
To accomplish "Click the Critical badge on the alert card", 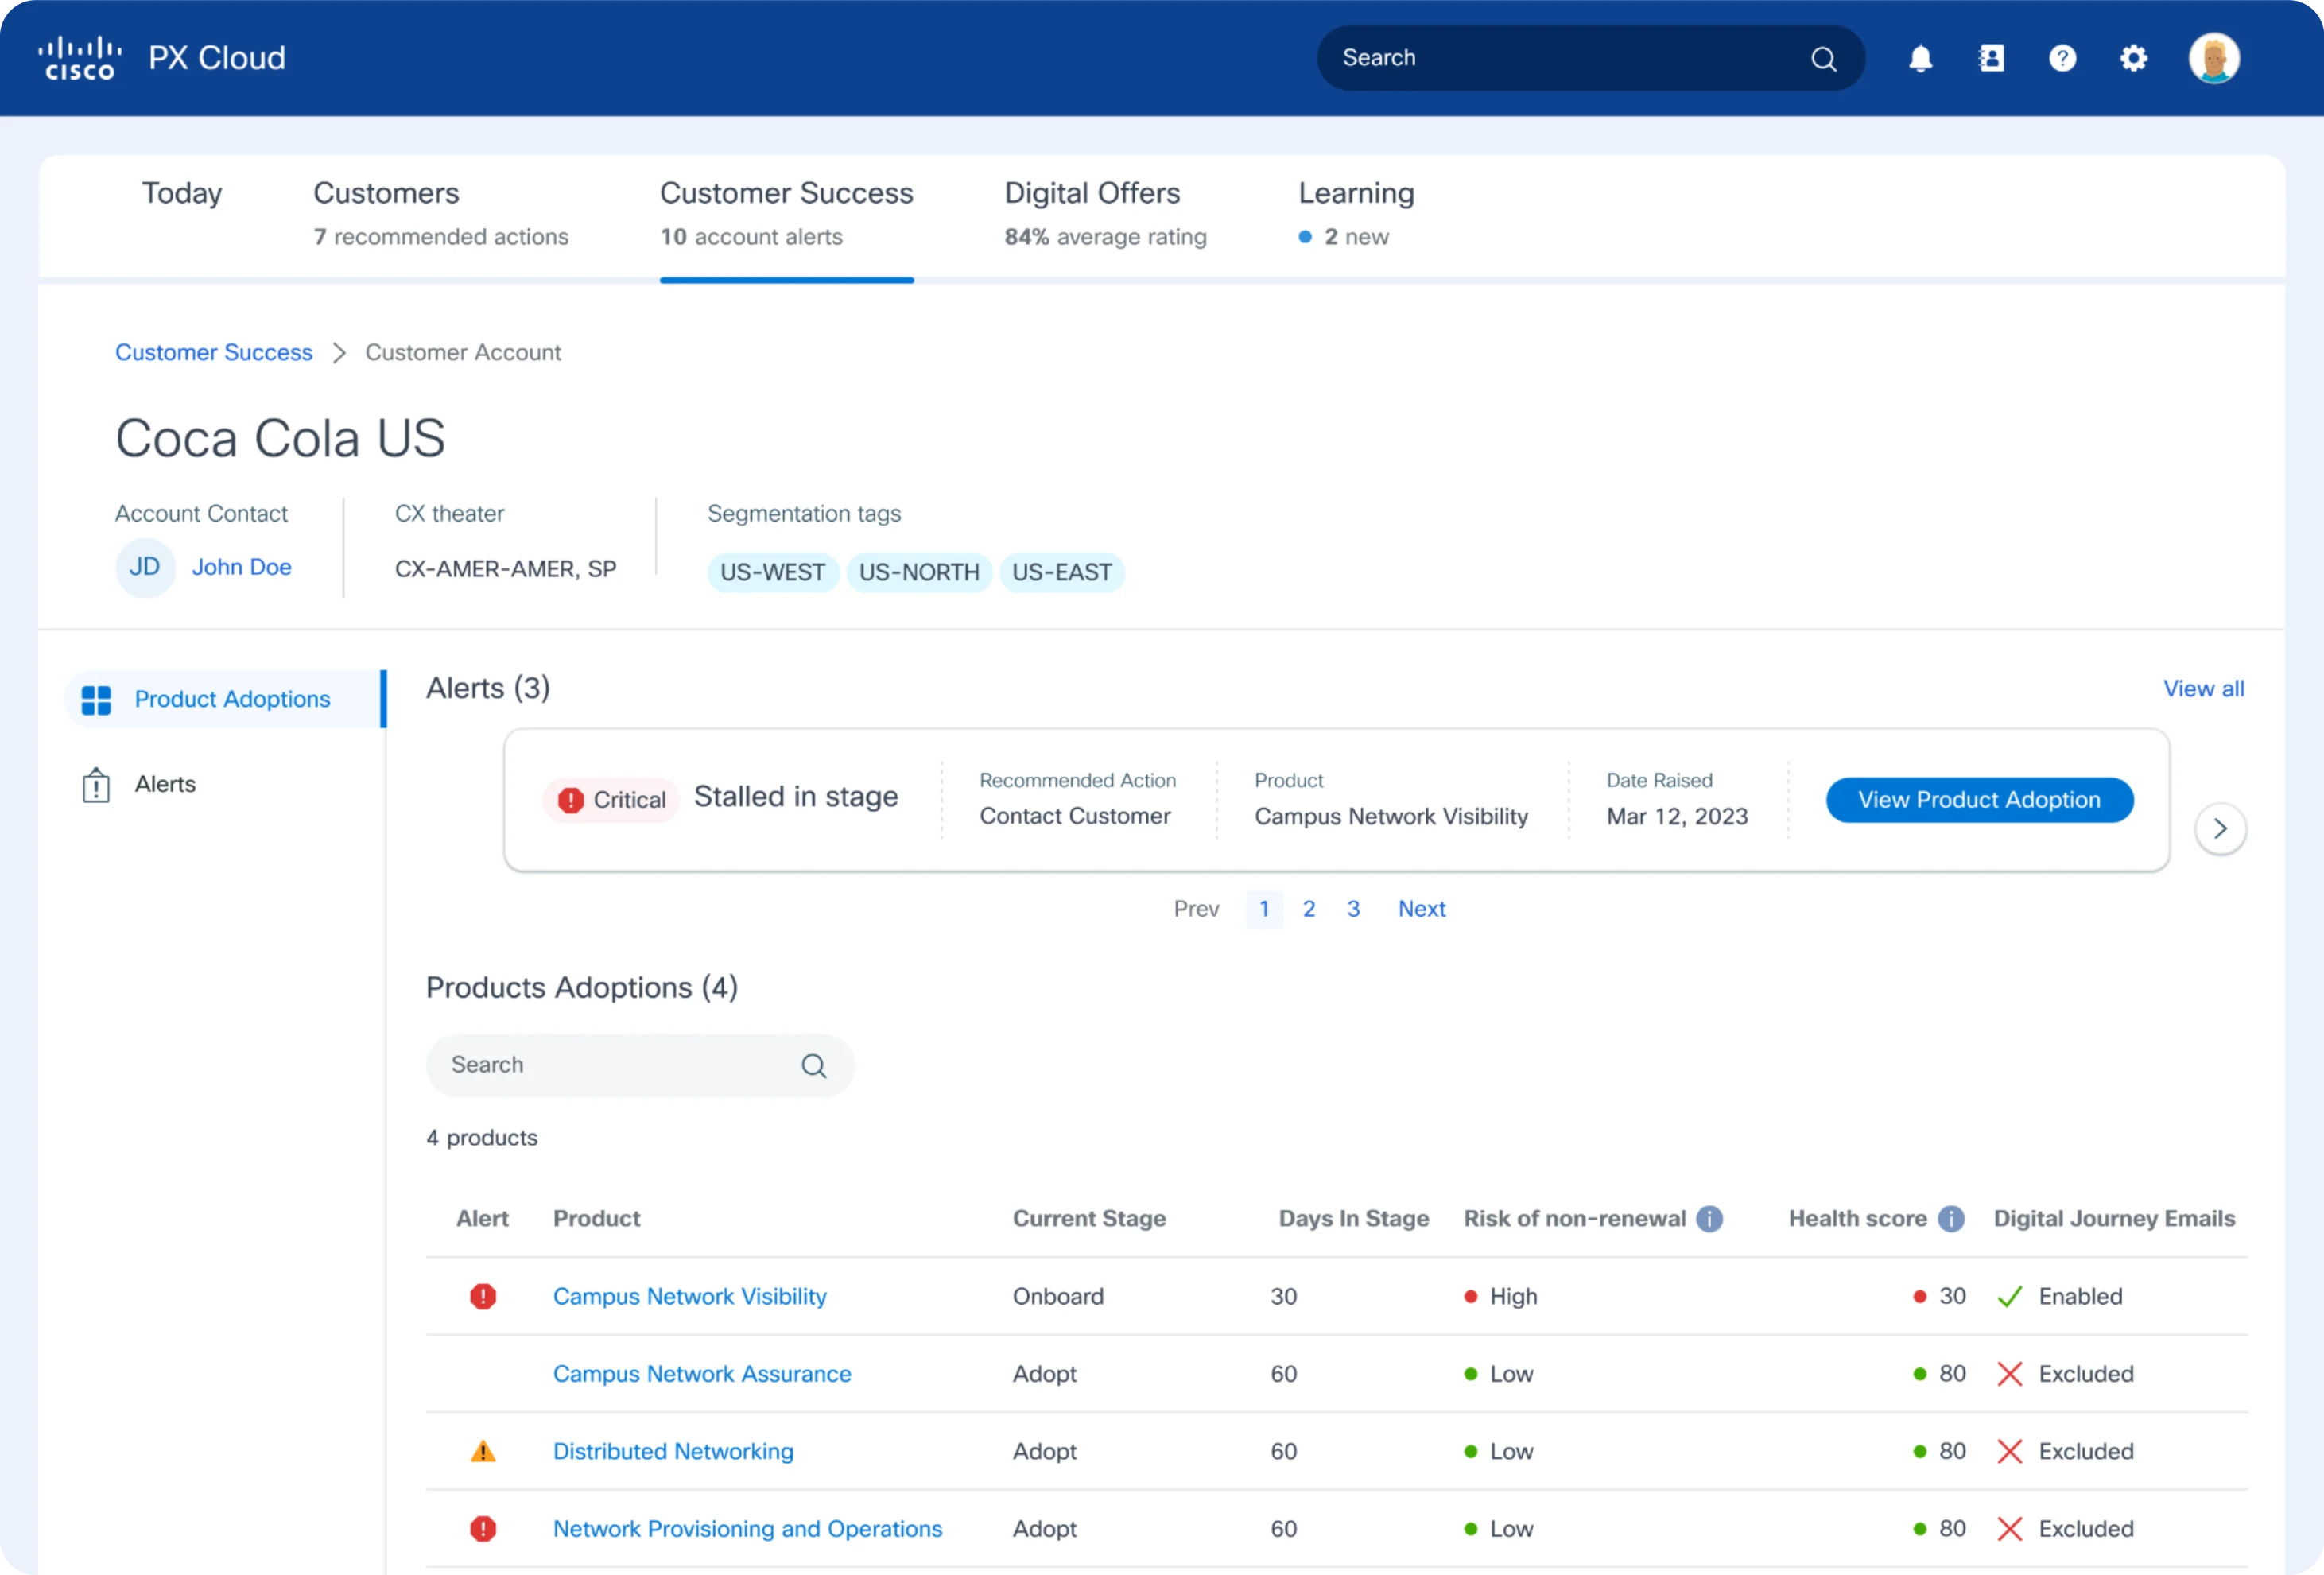I will [x=611, y=800].
